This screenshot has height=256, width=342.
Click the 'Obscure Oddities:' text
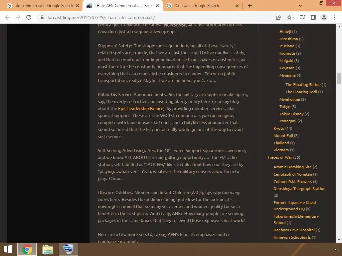(115, 192)
